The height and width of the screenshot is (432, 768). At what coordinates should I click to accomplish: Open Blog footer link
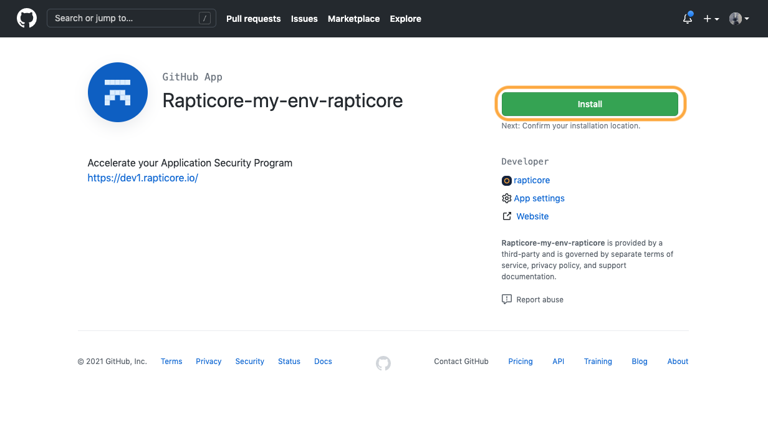[640, 362]
